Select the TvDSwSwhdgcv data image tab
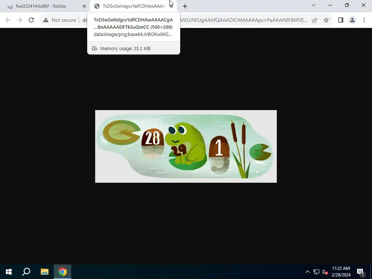The height and width of the screenshot is (279, 372). (133, 6)
